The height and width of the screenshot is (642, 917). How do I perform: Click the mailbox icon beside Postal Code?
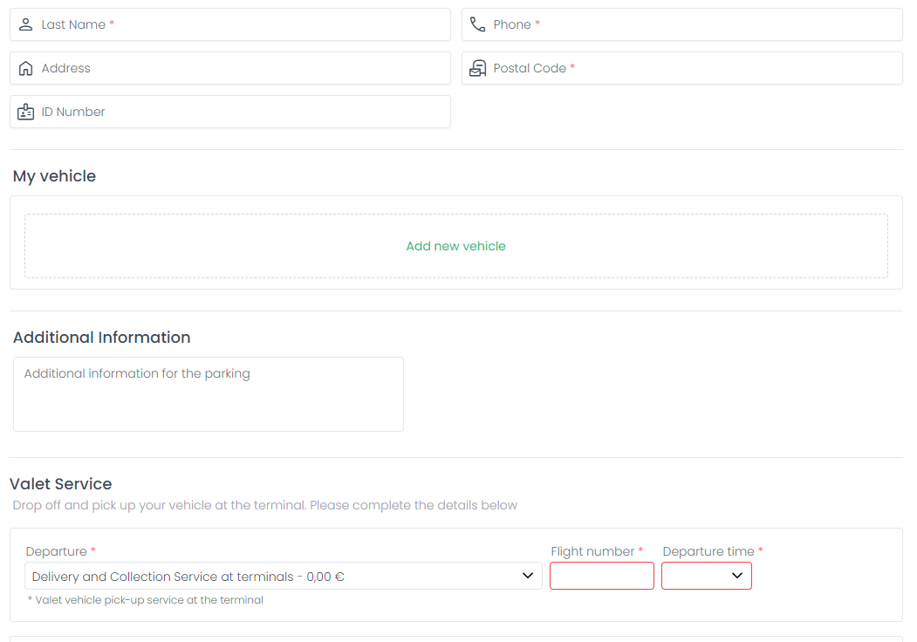[477, 68]
